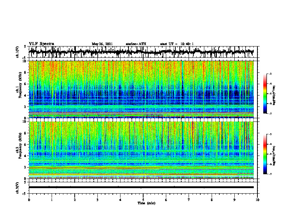Click the ch.2 'Frequency (kHz)' axis label
The width and height of the screenshot is (290, 224).
coord(20,146)
